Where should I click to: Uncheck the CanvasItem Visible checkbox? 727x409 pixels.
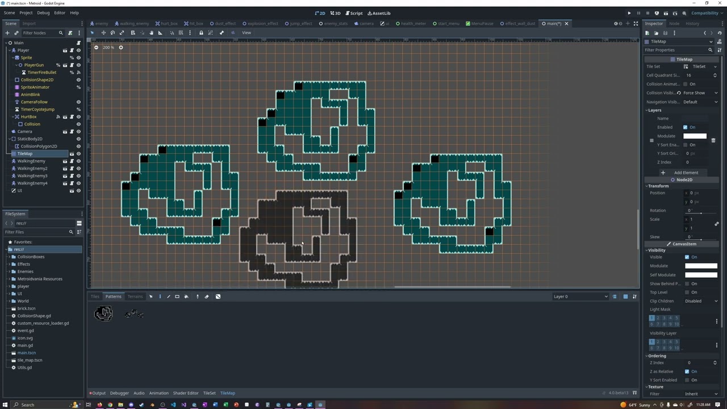(687, 257)
